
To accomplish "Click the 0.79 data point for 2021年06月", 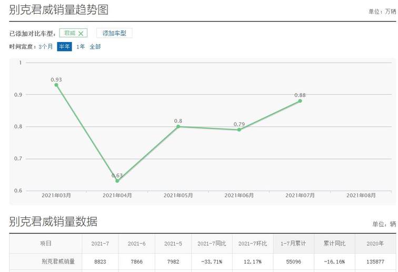I will coord(239,129).
